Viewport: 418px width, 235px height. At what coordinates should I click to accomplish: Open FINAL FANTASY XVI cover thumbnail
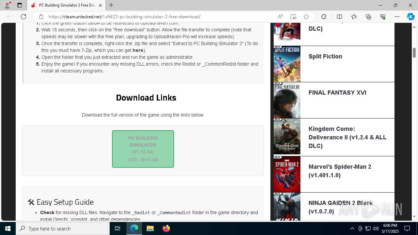tap(287, 100)
